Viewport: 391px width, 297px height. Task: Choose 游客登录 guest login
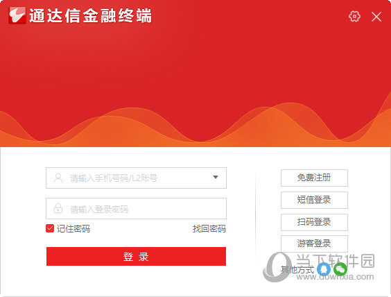[314, 244]
